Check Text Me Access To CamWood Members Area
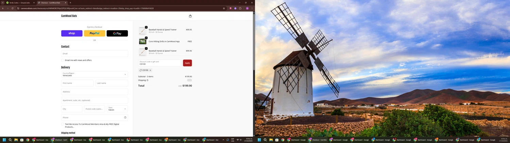The width and height of the screenshot is (510, 143). [63, 124]
